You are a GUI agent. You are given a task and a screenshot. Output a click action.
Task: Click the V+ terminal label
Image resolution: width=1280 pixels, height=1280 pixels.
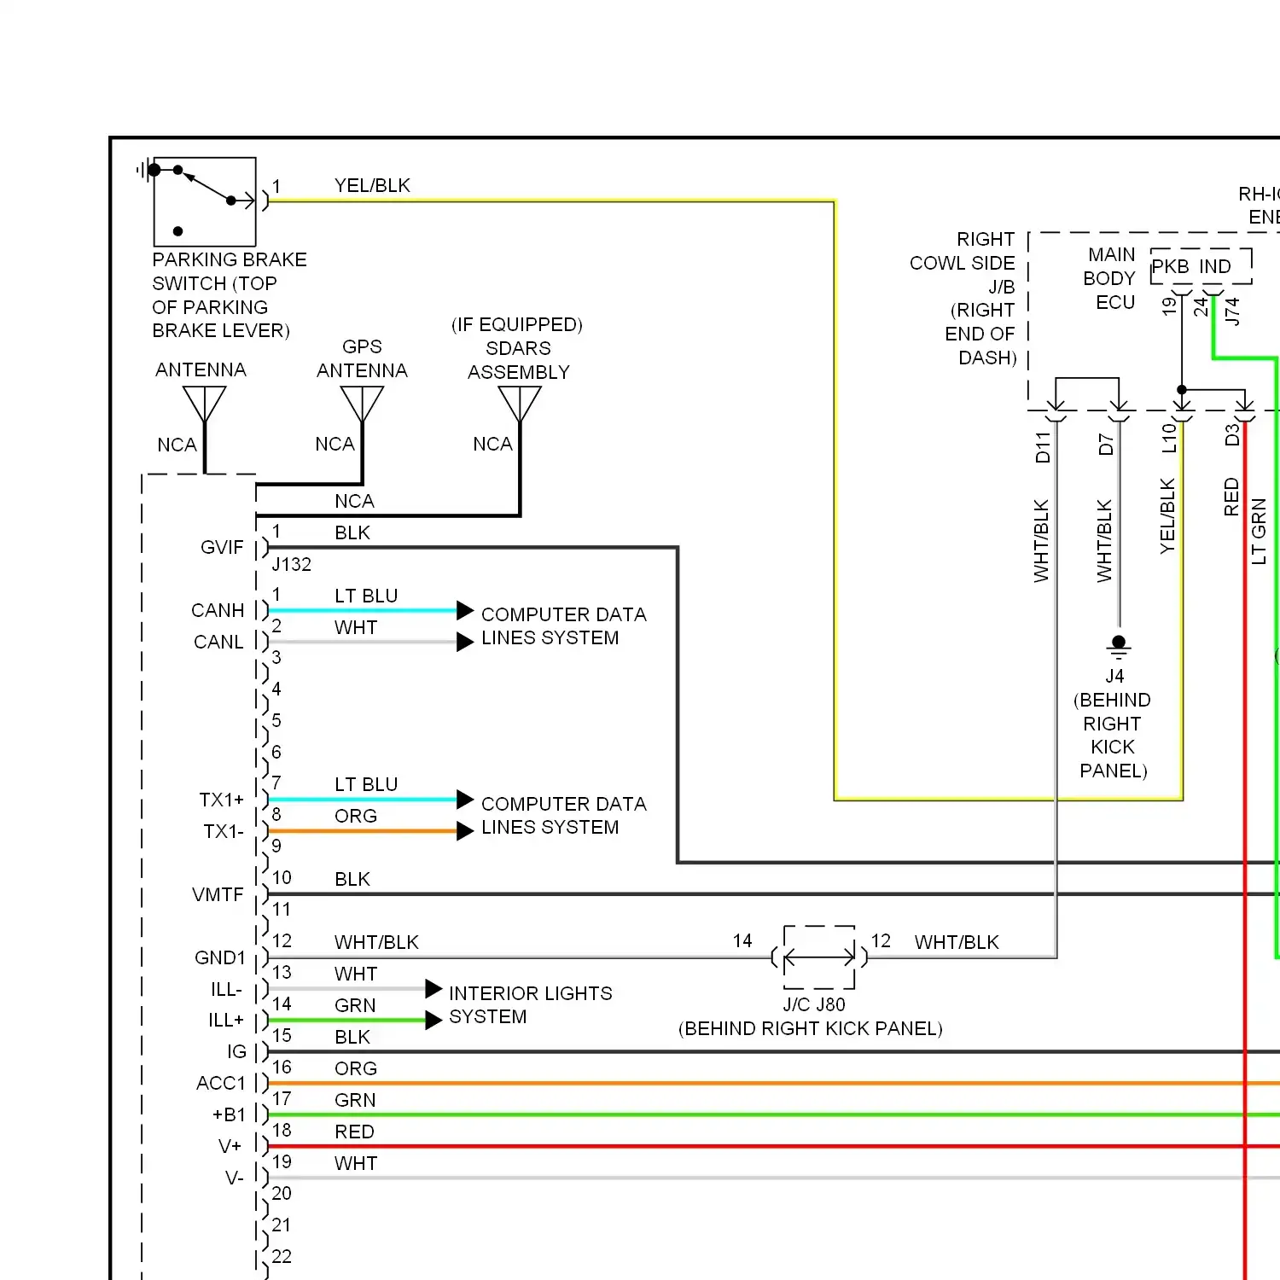[230, 1146]
